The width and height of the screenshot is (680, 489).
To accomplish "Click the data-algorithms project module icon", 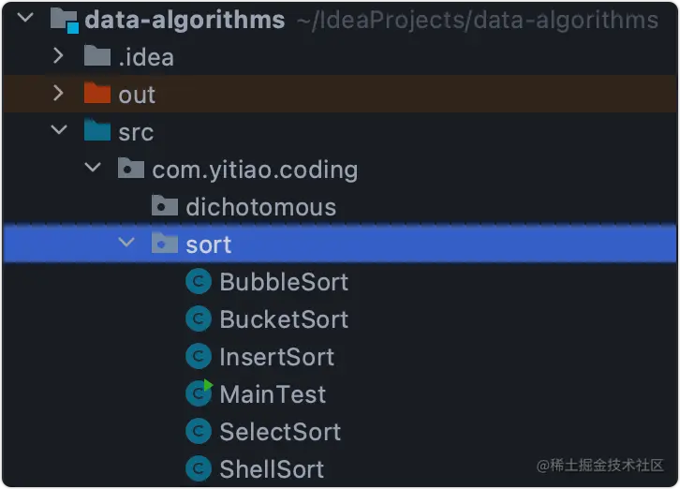I will pyautogui.click(x=64, y=20).
